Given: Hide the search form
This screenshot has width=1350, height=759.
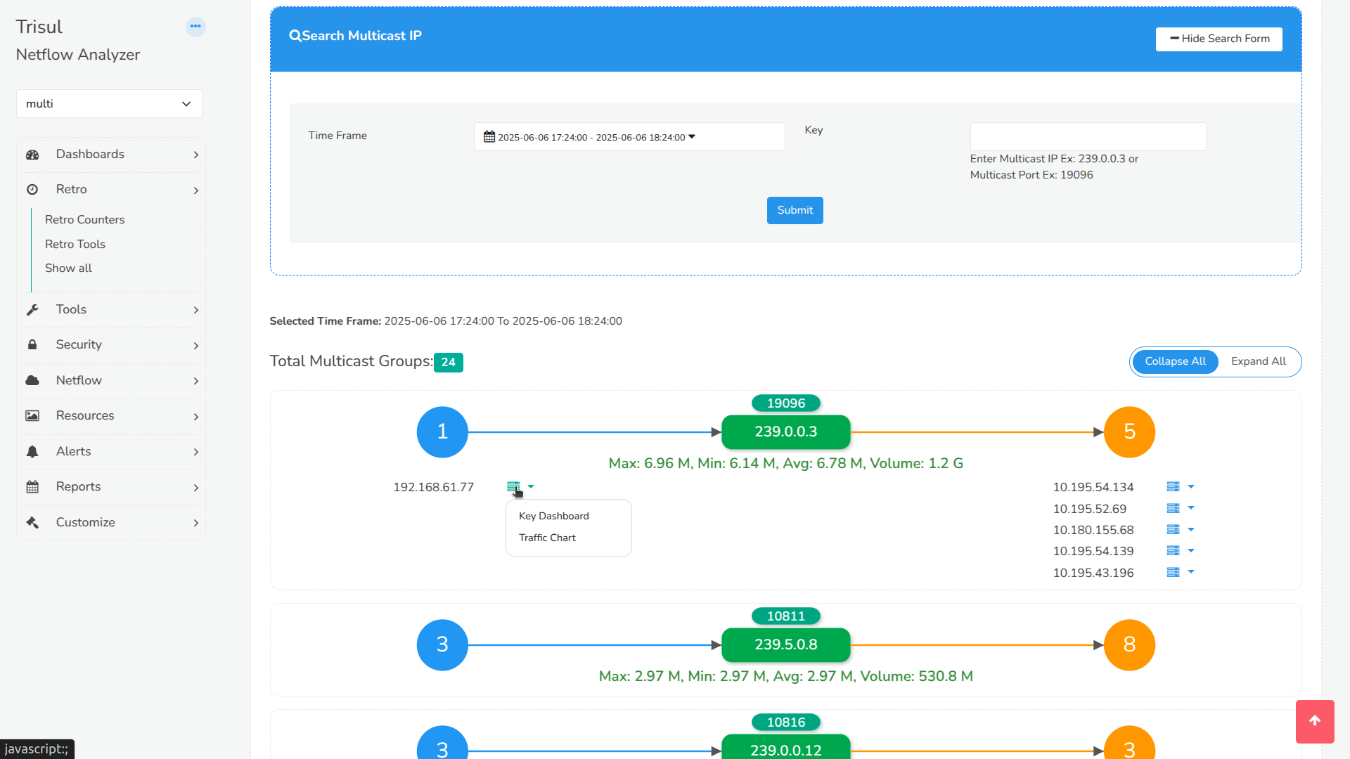Looking at the screenshot, I should coord(1219,39).
